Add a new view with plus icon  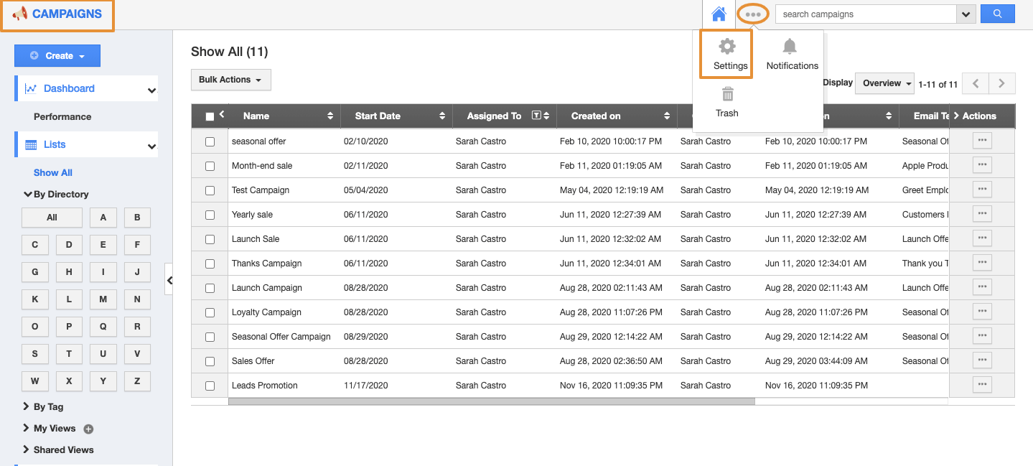coord(88,429)
